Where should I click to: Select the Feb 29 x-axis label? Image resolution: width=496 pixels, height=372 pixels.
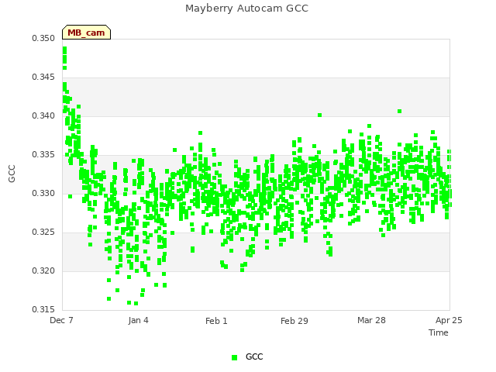pos(294,321)
